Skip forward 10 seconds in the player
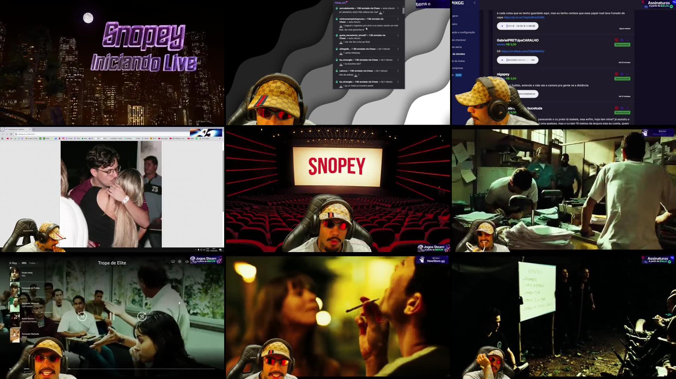The height and width of the screenshot is (379, 676). click(142, 316)
